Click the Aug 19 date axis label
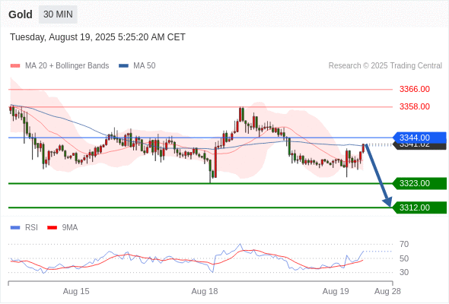The width and height of the screenshot is (449, 304). (336, 291)
